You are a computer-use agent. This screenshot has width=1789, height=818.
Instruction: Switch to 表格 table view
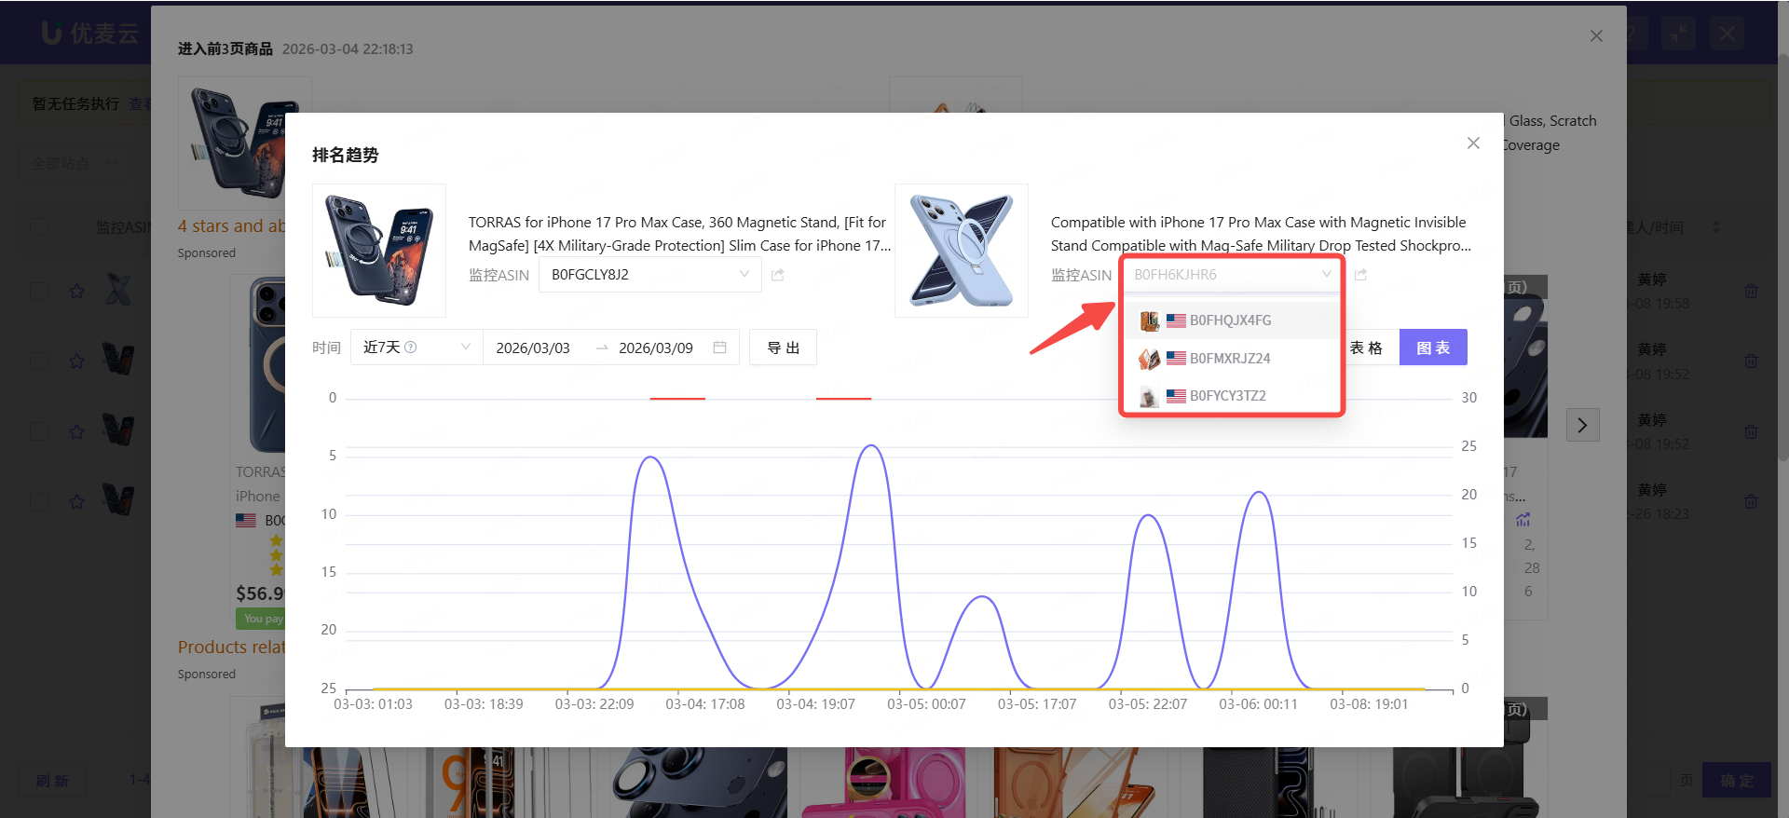click(x=1367, y=348)
